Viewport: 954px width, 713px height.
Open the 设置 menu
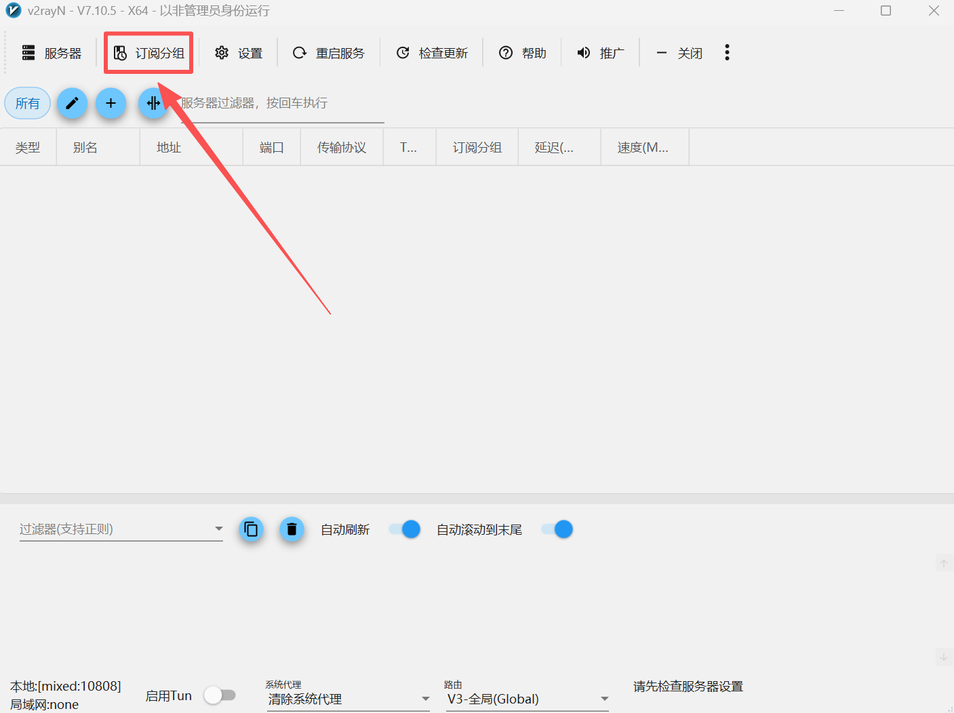(239, 53)
